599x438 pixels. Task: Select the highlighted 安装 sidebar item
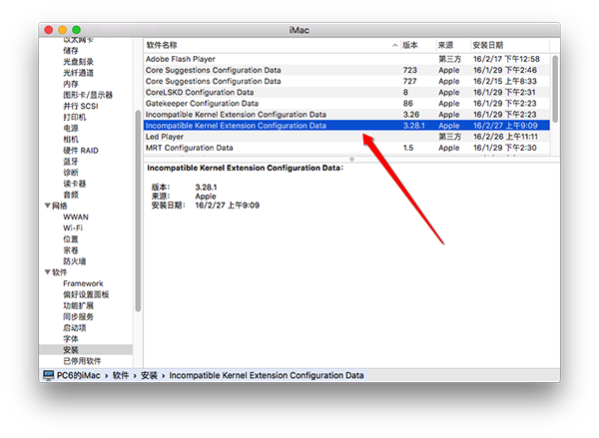(x=86, y=350)
